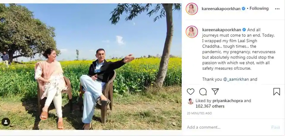
Task: Like the post with the heart icon
Action: [191, 91]
